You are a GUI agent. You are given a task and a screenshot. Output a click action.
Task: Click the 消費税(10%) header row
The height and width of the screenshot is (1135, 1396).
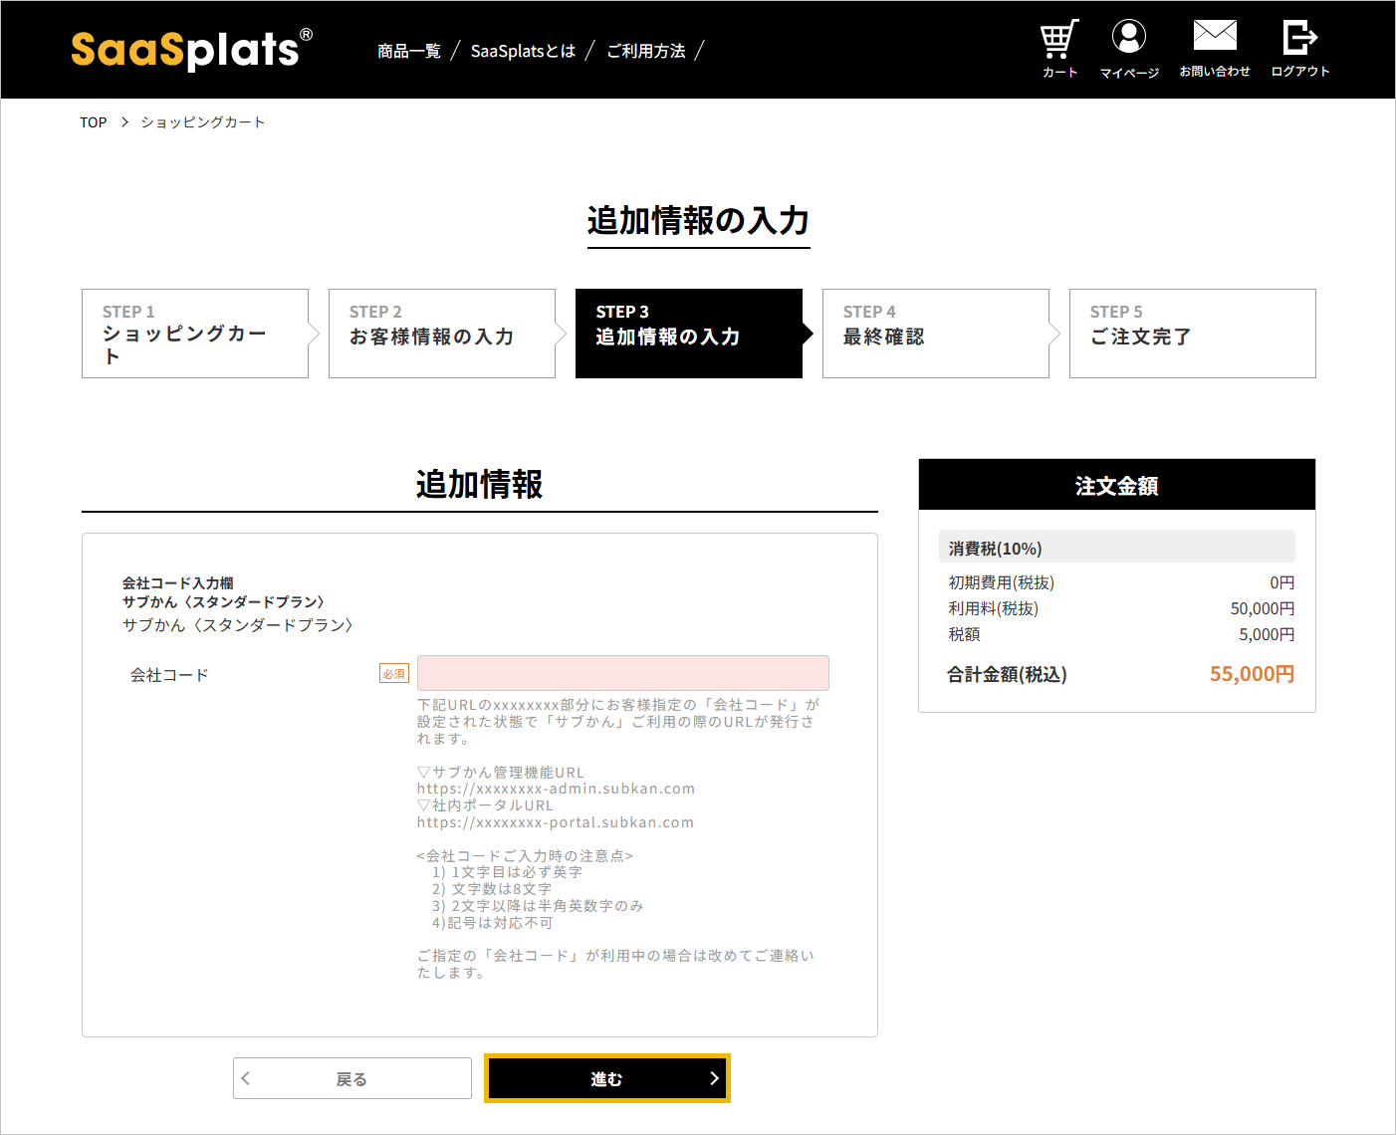click(x=1117, y=548)
